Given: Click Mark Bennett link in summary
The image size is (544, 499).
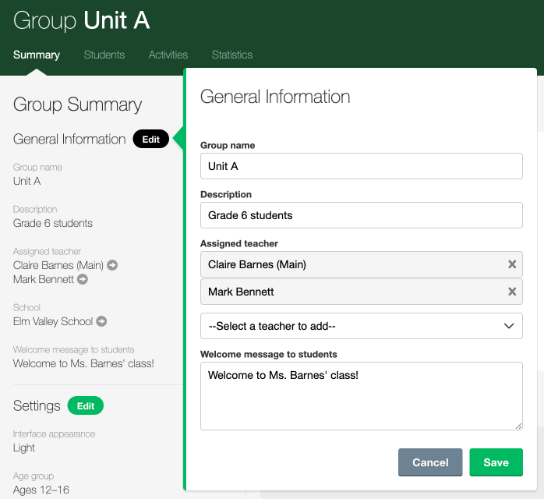Looking at the screenshot, I should [43, 279].
